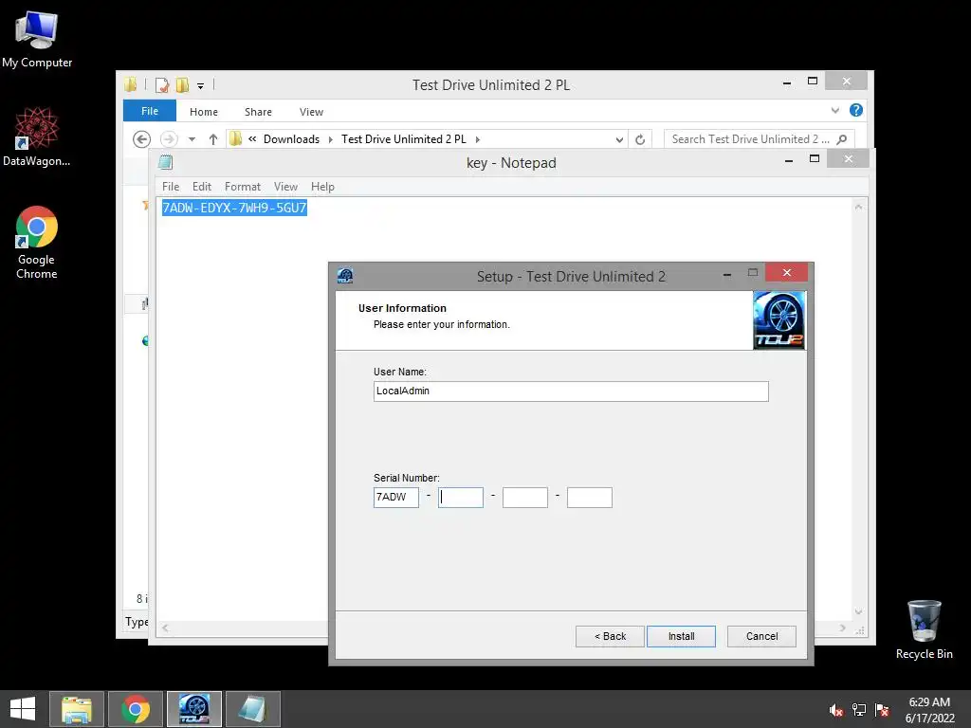The width and height of the screenshot is (971, 728).
Task: Click Explorer Back navigation arrow
Action: tap(142, 139)
